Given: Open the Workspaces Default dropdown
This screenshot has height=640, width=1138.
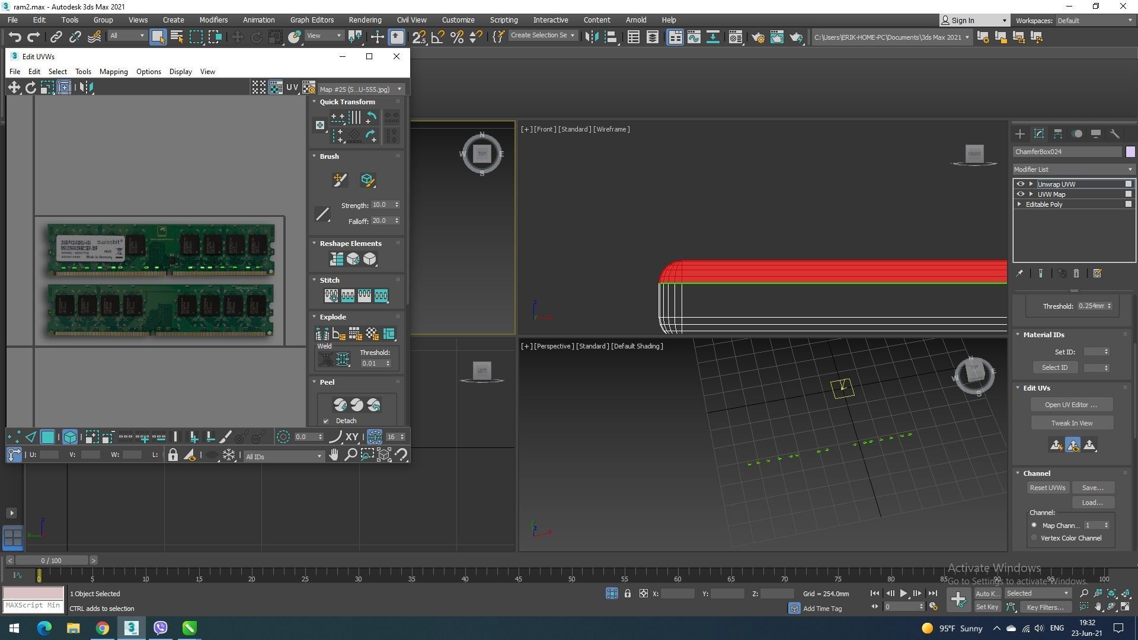Looking at the screenshot, I should click(x=1095, y=21).
